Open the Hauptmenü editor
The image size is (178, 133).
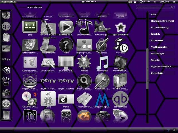pyautogui.click(x=48, y=45)
